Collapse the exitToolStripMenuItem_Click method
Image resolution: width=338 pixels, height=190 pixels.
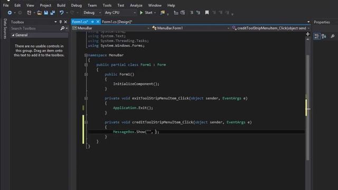click(x=86, y=98)
